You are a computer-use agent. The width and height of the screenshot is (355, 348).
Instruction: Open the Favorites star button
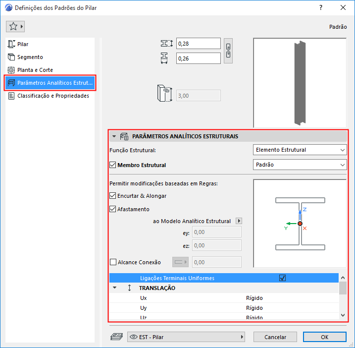pyautogui.click(x=15, y=27)
